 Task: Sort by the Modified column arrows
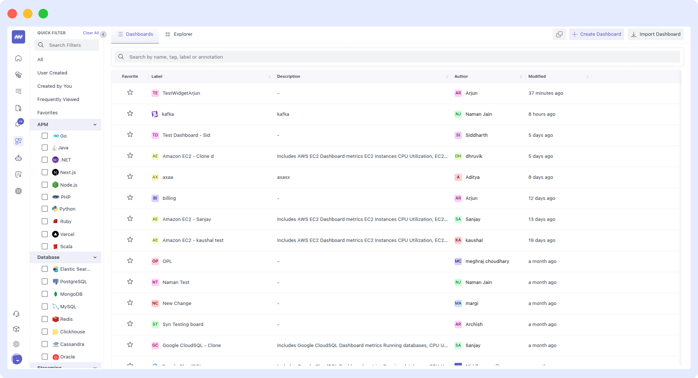pyautogui.click(x=588, y=76)
